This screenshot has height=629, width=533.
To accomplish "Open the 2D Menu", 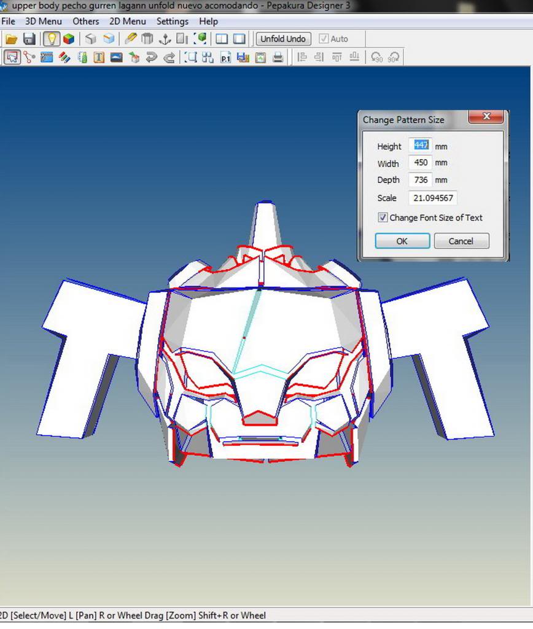I will pyautogui.click(x=128, y=21).
